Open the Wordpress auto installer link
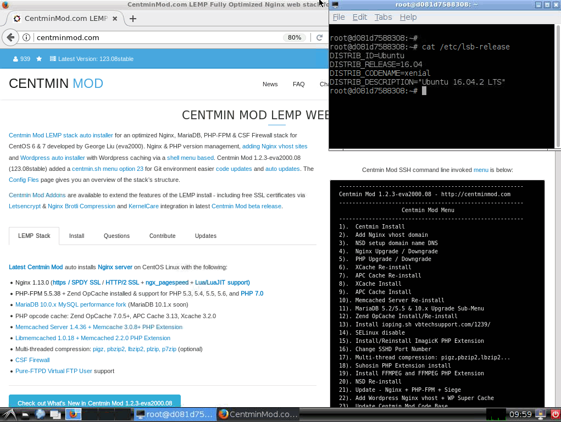This screenshot has height=422, width=561. pyautogui.click(x=53, y=158)
